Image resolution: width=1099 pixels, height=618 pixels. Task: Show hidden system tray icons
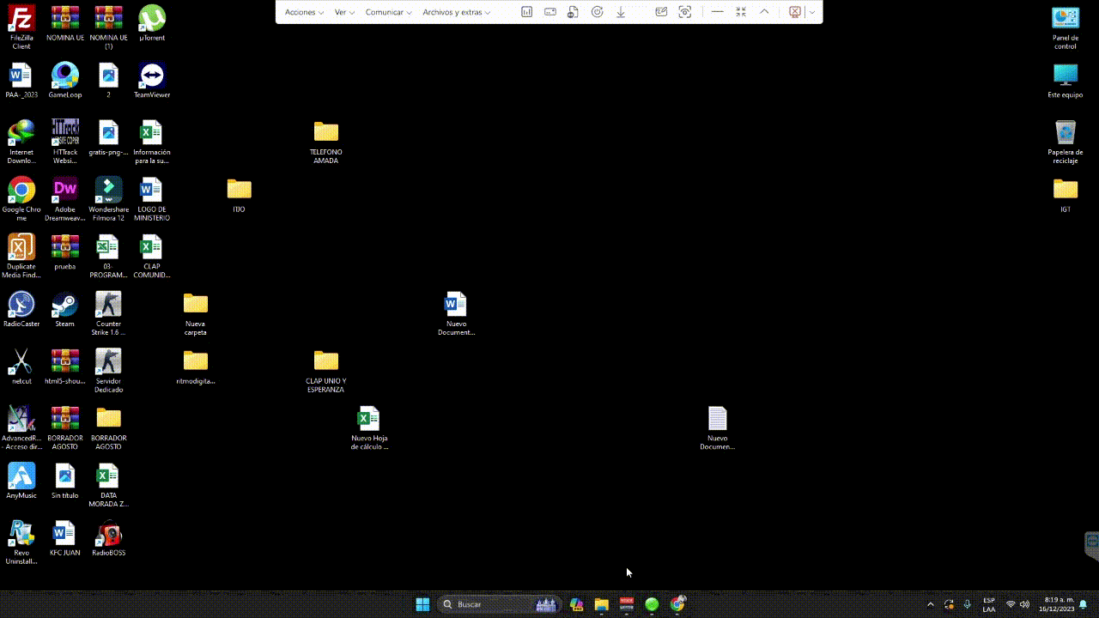(x=930, y=604)
